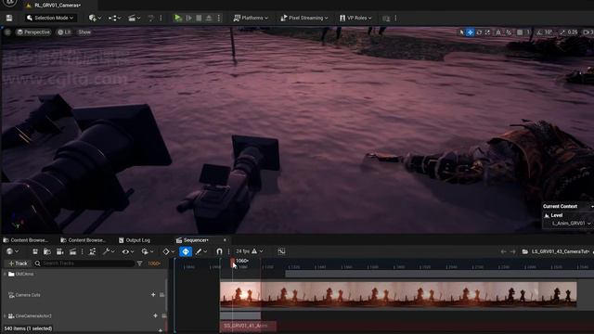Stop the play session in the toolbar

[x=199, y=18]
